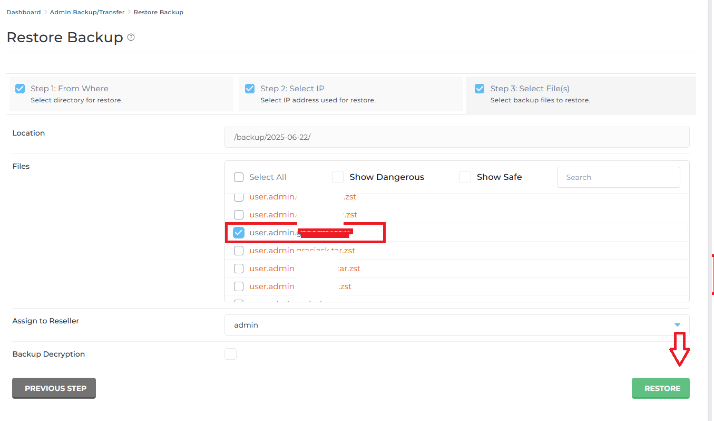
Task: Tick the Select All files checkbox
Action: click(x=239, y=177)
